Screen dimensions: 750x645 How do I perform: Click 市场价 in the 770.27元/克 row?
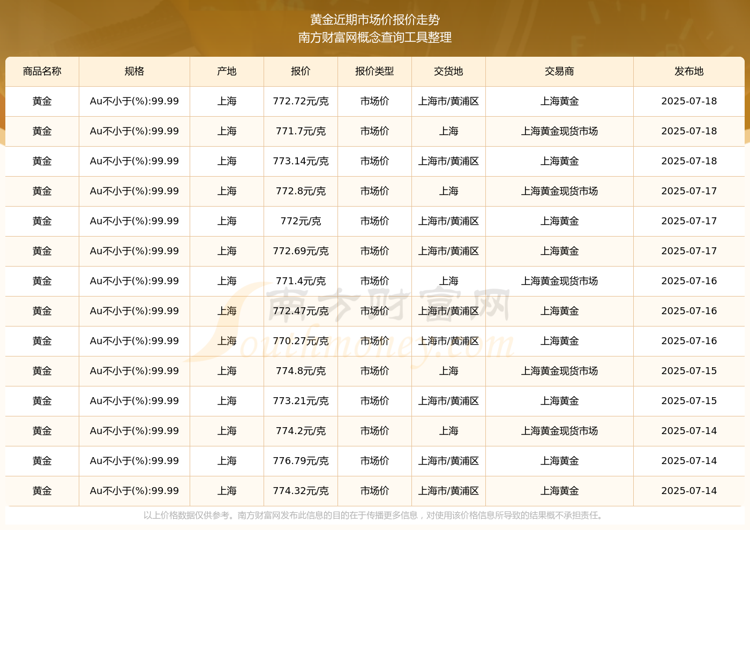point(375,341)
